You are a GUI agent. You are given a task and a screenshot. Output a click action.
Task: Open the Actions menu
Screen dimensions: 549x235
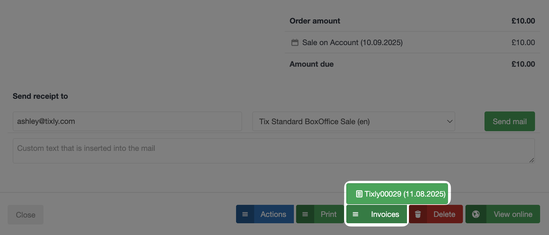(273, 214)
